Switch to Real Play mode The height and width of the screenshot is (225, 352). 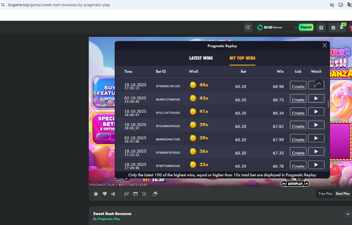pyautogui.click(x=342, y=193)
